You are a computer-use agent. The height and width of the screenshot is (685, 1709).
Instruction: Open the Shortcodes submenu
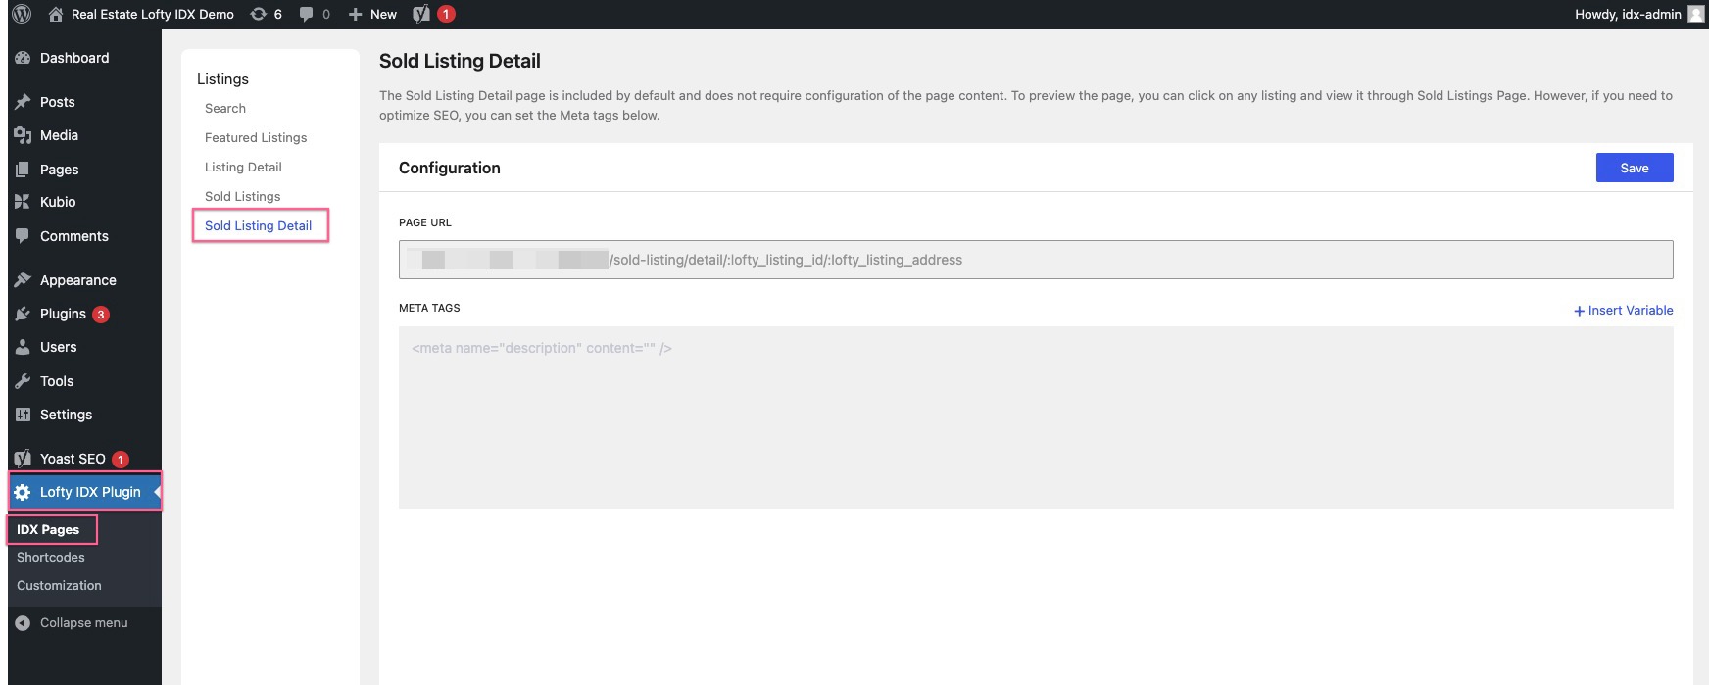[x=51, y=558]
